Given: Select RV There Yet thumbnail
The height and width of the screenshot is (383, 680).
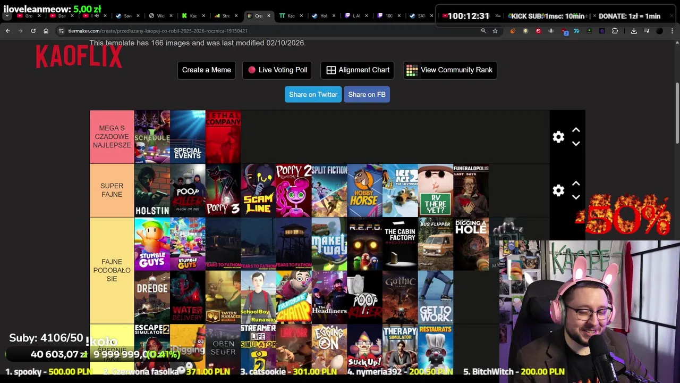Looking at the screenshot, I should click(x=436, y=190).
